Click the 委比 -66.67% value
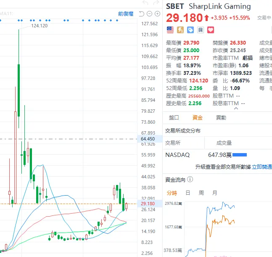Image resolution: width=272 pixels, height=257 pixels. pyautogui.click(x=240, y=81)
